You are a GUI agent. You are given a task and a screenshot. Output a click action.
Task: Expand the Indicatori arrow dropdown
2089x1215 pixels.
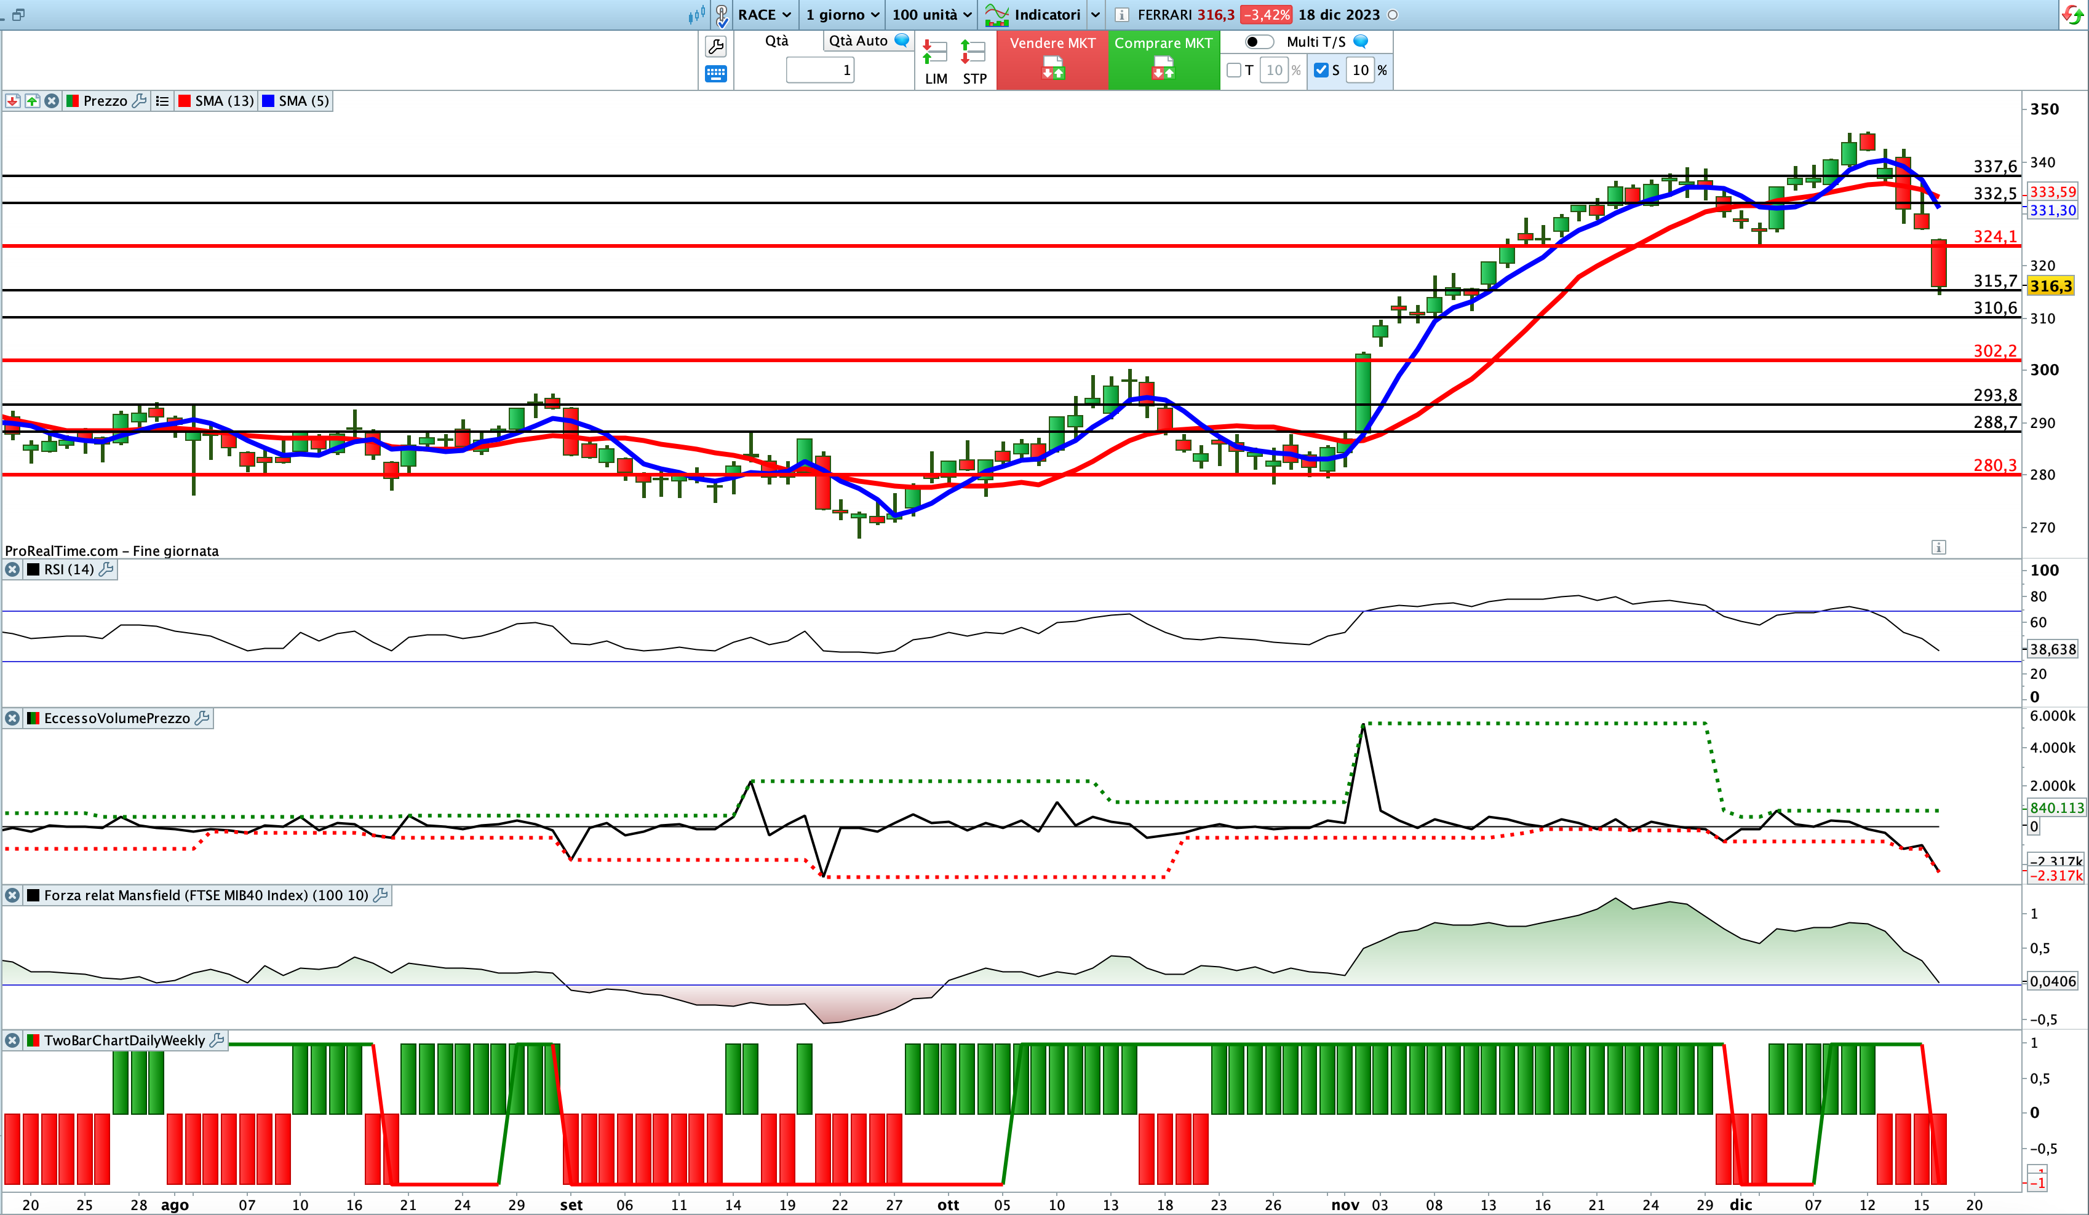pos(1095,15)
